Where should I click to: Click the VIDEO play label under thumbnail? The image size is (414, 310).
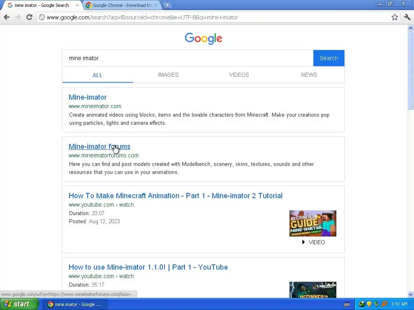click(313, 242)
